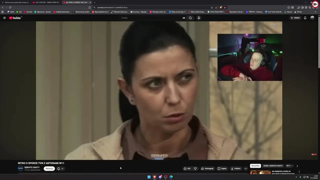This screenshot has width=320, height=180.
Task: Reload the page with the refresh icon
Action: pos(10,7)
